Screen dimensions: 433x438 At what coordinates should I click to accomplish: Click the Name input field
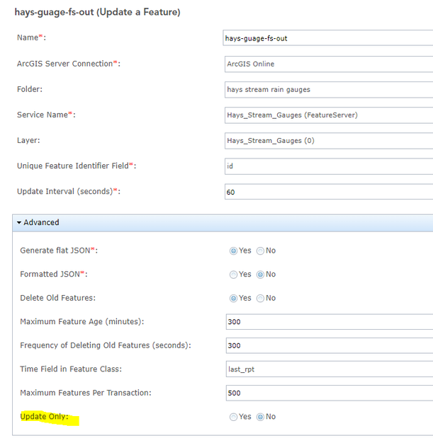(x=327, y=38)
